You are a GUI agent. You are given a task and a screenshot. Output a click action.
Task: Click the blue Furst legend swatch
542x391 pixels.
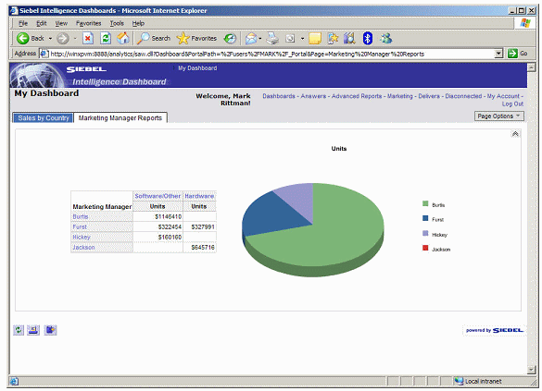click(x=425, y=218)
